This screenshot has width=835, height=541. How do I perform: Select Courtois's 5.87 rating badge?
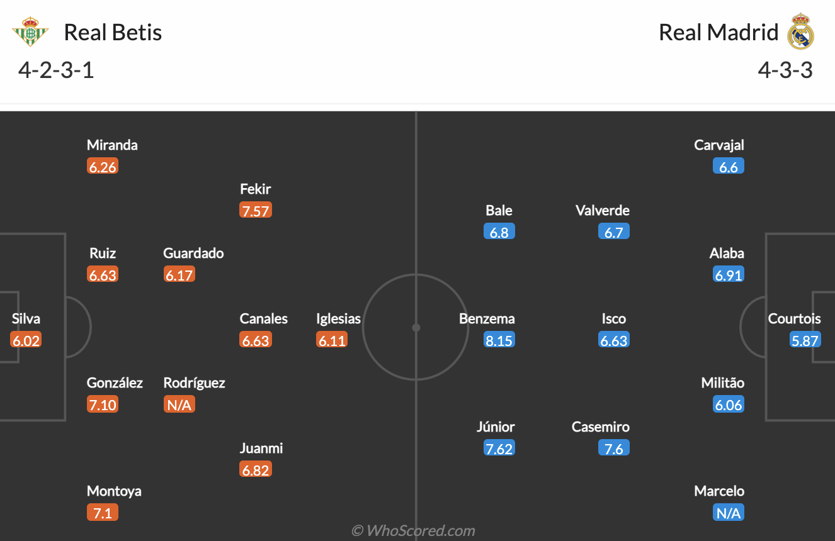[805, 340]
